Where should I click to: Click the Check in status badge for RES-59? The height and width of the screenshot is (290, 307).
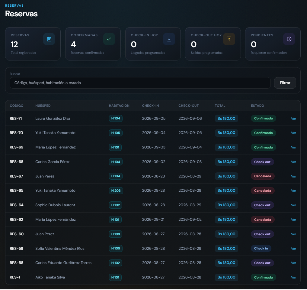261,249
